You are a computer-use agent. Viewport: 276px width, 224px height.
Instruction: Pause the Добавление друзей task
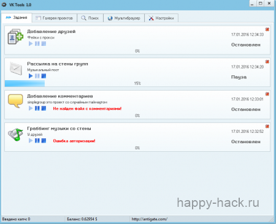pyautogui.click(x=37, y=43)
